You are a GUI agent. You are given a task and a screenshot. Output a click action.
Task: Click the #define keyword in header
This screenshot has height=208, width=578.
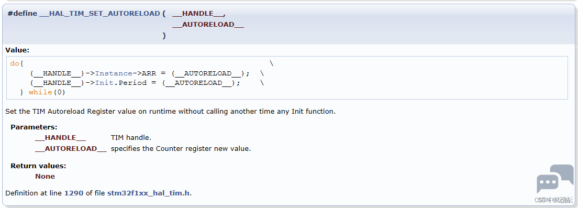(x=23, y=13)
